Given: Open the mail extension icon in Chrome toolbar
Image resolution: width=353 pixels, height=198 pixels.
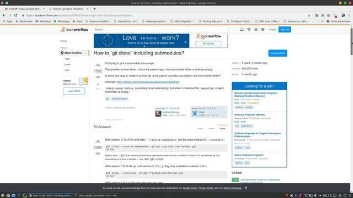Looking at the screenshot, I should [317, 15].
